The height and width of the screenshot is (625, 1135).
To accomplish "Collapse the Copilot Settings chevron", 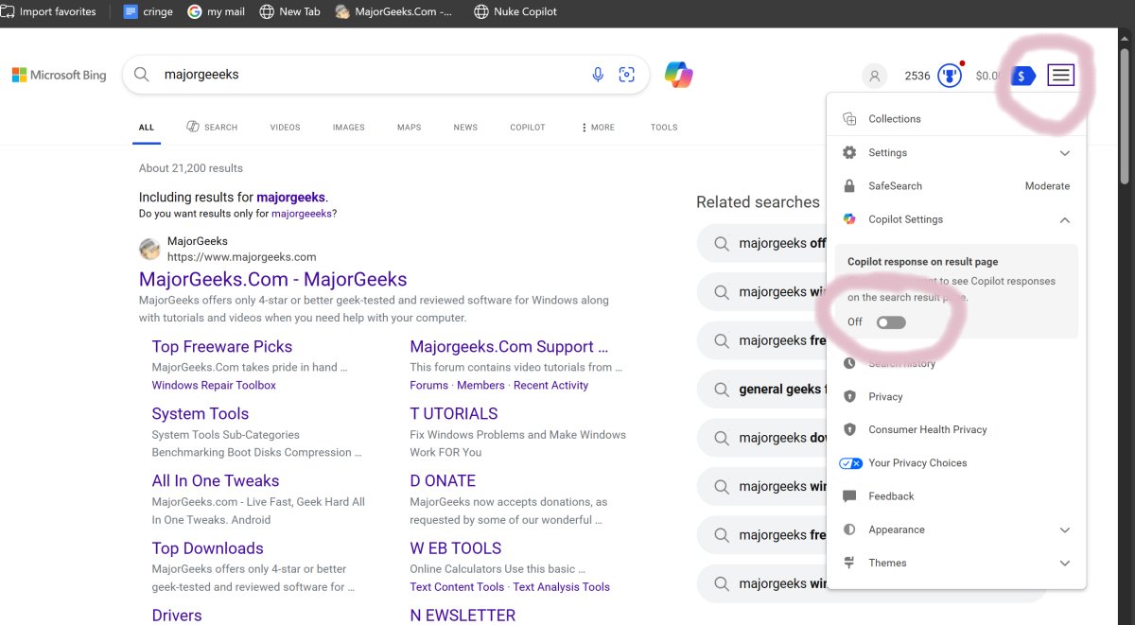I will (1065, 219).
